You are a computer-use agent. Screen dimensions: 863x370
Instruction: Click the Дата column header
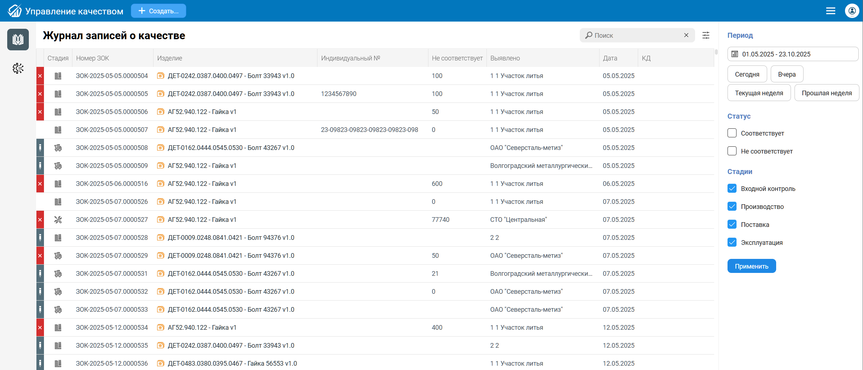(610, 58)
